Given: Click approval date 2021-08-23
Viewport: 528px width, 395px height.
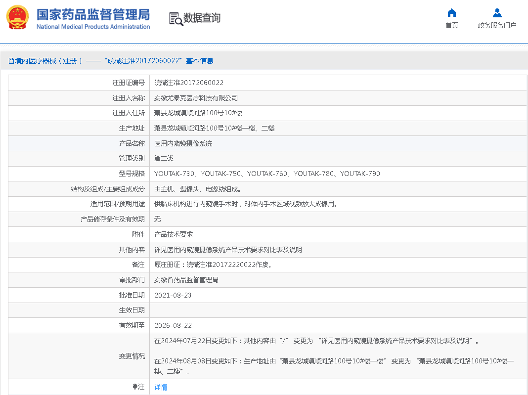Looking at the screenshot, I should [x=173, y=295].
